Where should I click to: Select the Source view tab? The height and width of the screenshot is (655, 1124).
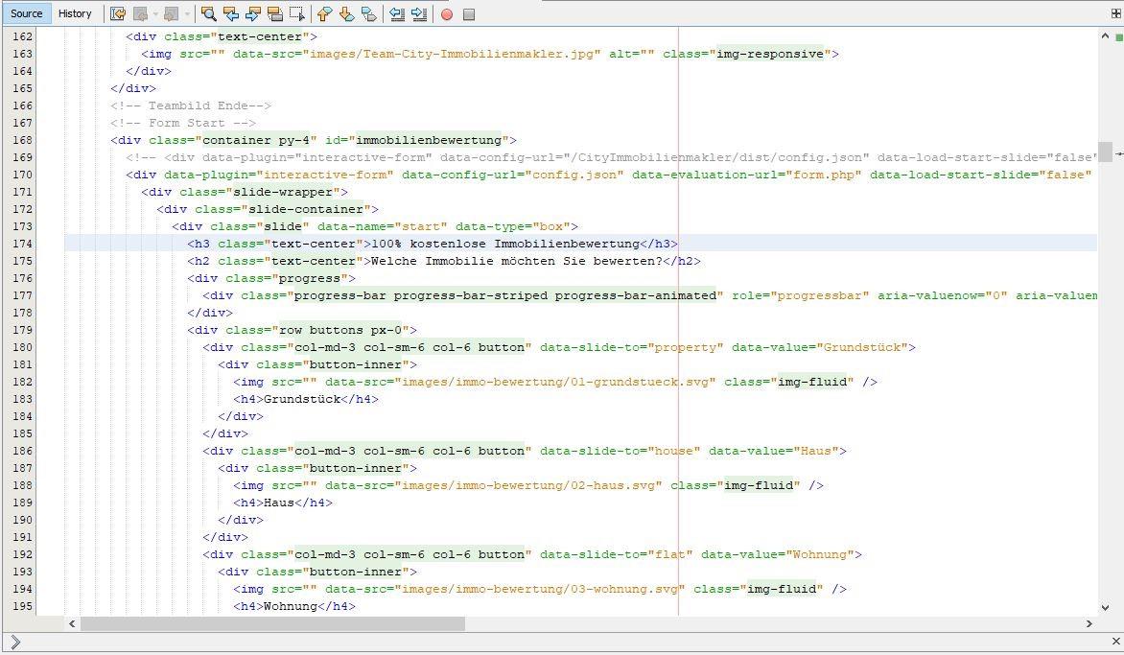(x=26, y=13)
